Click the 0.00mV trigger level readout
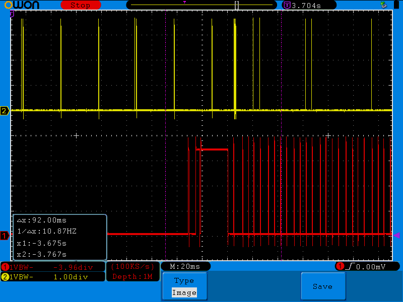Image resolution: width=403 pixels, height=302 pixels. [x=371, y=267]
